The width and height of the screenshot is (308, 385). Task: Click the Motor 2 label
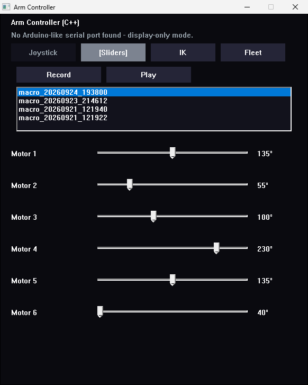coord(24,185)
